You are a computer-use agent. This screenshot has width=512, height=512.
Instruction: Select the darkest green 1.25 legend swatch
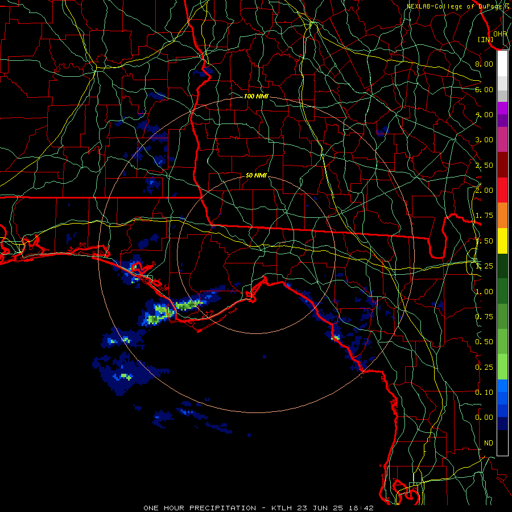click(502, 266)
